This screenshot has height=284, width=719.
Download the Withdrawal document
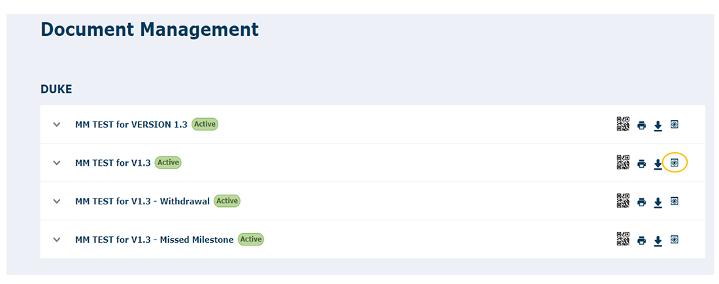click(658, 202)
